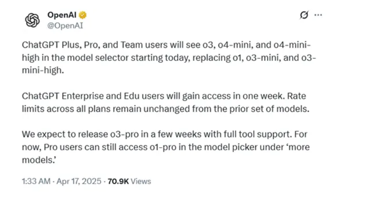
Task: Select the Apr 17, 2025 post date
Action: pyautogui.click(x=79, y=181)
